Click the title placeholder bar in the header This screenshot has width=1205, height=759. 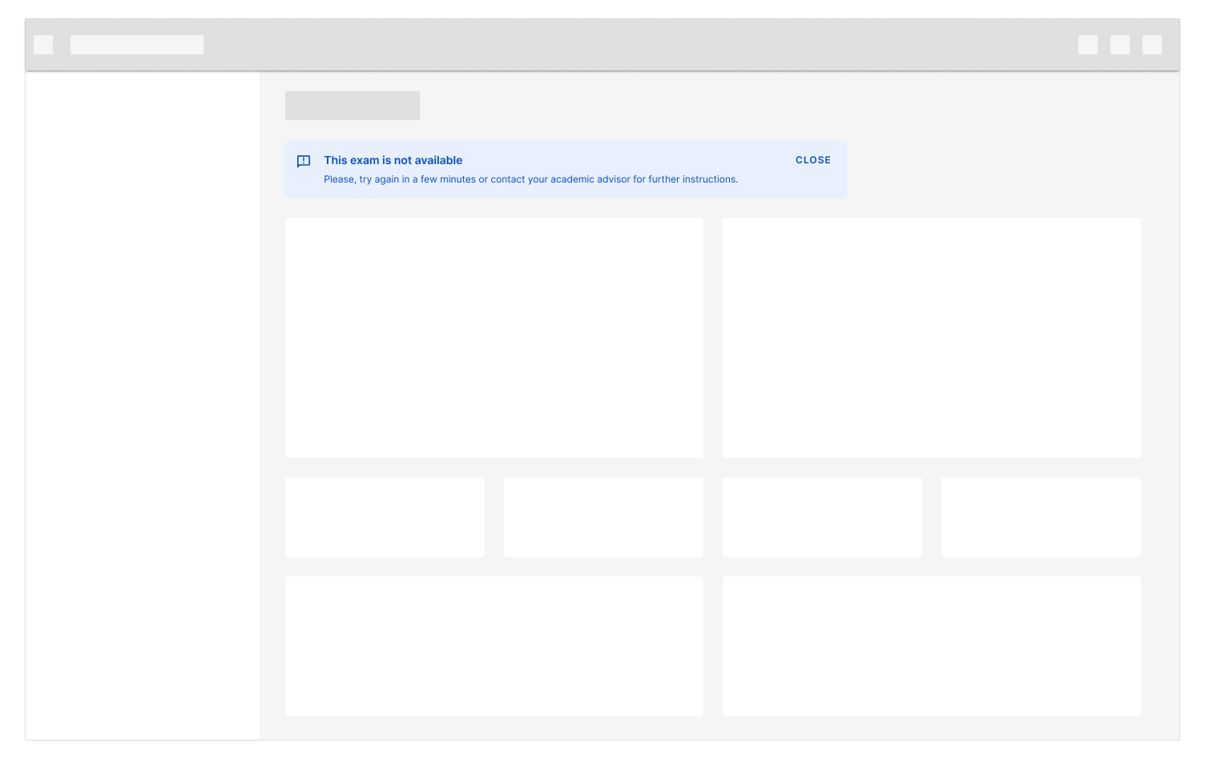pos(137,45)
